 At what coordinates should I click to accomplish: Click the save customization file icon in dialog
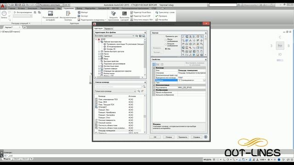click(x=140, y=36)
